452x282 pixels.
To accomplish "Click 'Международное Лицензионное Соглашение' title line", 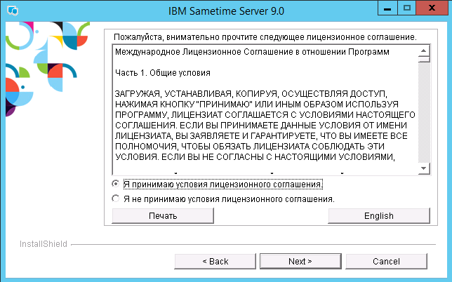I will tap(252, 52).
